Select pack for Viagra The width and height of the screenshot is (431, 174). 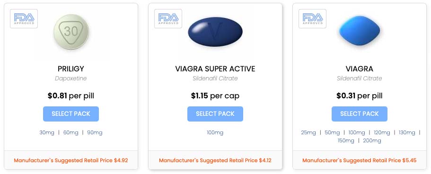360,114
